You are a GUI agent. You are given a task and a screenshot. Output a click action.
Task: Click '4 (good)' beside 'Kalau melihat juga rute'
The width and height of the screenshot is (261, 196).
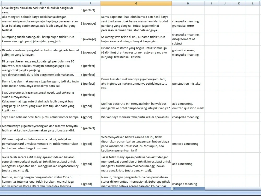pyautogui.click(x=90, y=106)
